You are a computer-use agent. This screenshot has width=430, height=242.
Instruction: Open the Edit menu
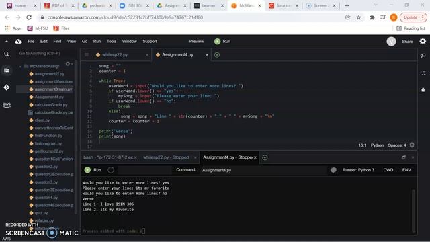coord(44,42)
